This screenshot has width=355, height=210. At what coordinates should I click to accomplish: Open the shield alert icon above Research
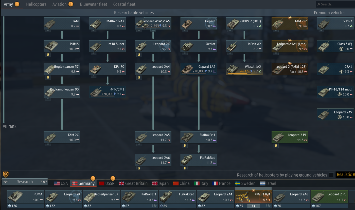[6, 174]
